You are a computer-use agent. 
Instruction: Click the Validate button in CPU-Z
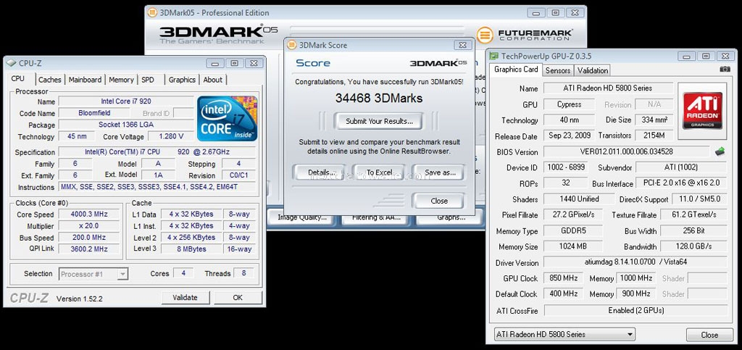[x=185, y=298]
